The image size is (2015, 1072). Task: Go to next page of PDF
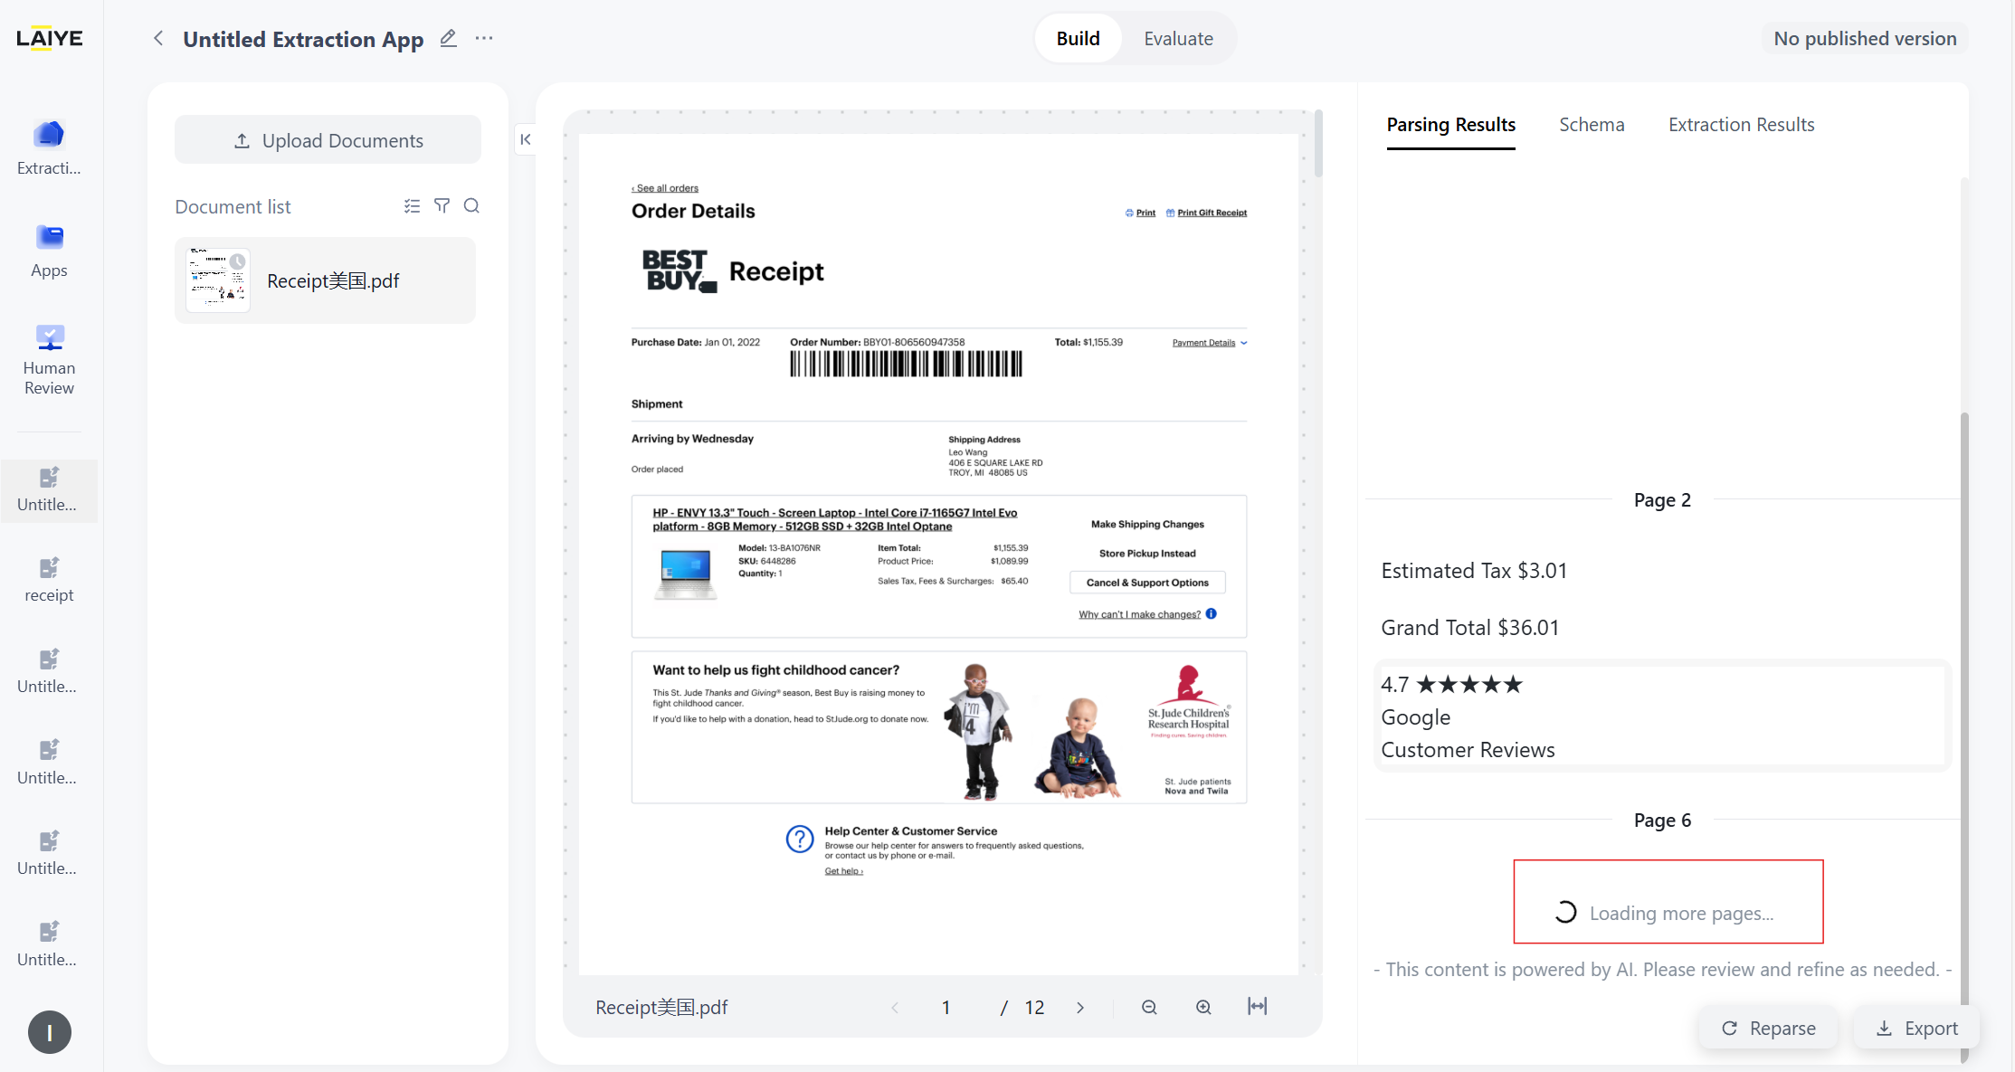pos(1080,1008)
